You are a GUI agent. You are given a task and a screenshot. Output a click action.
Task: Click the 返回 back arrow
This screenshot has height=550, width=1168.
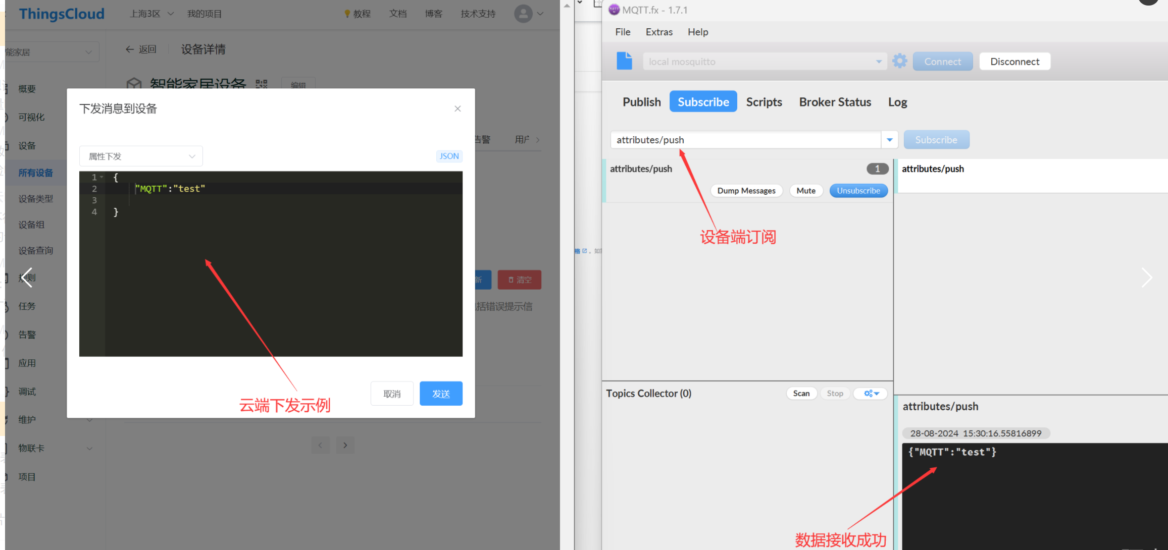(141, 49)
